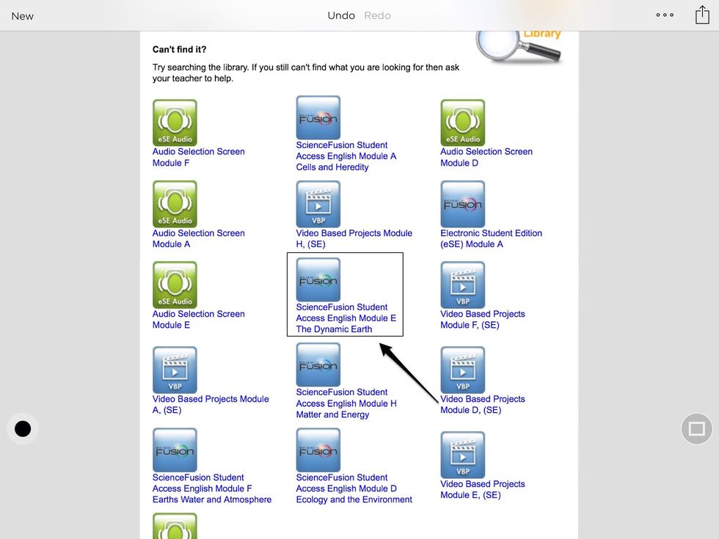Tap the black circle annotation tool
The width and height of the screenshot is (719, 539).
pyautogui.click(x=22, y=428)
